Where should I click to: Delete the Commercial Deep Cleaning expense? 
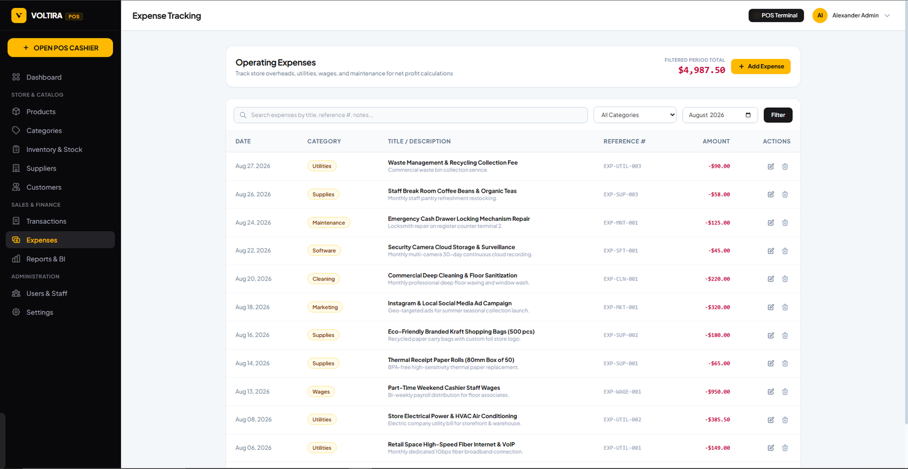click(785, 279)
